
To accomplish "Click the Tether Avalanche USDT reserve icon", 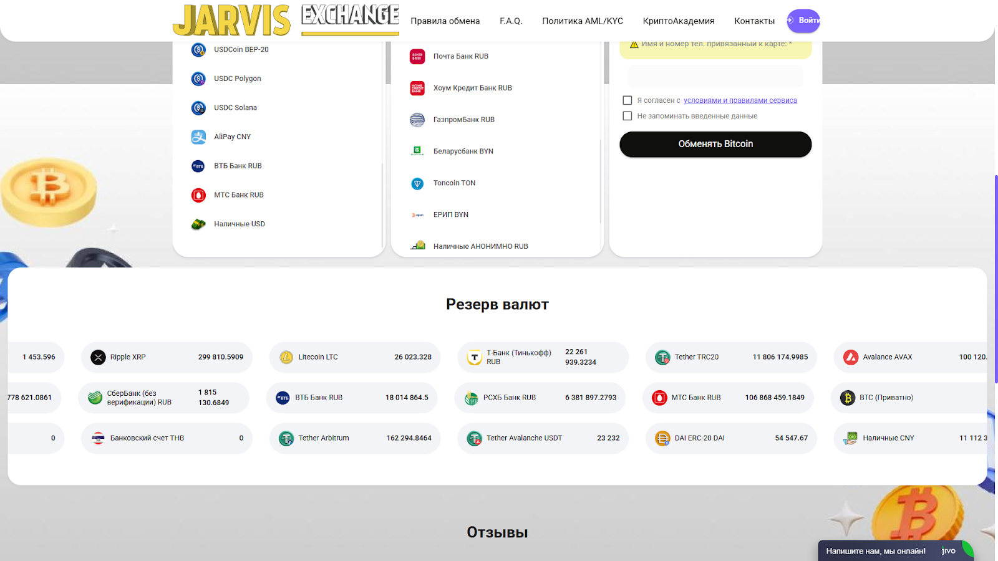I will (x=475, y=438).
